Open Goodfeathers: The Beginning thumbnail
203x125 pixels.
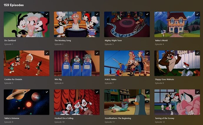[x=127, y=102]
